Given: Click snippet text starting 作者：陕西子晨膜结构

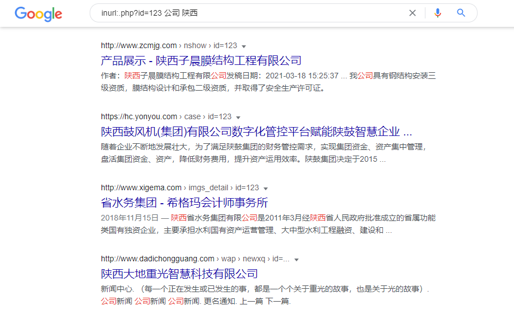Looking at the screenshot, I should point(268,82).
